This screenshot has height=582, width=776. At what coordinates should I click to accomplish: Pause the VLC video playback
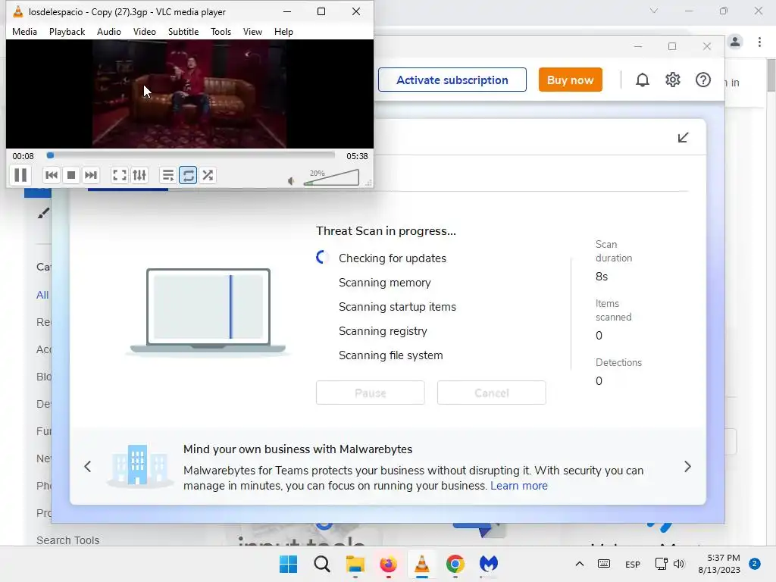click(20, 175)
